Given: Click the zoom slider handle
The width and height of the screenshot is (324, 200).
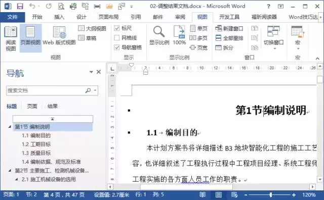Looking at the screenshot, I should [270, 194].
